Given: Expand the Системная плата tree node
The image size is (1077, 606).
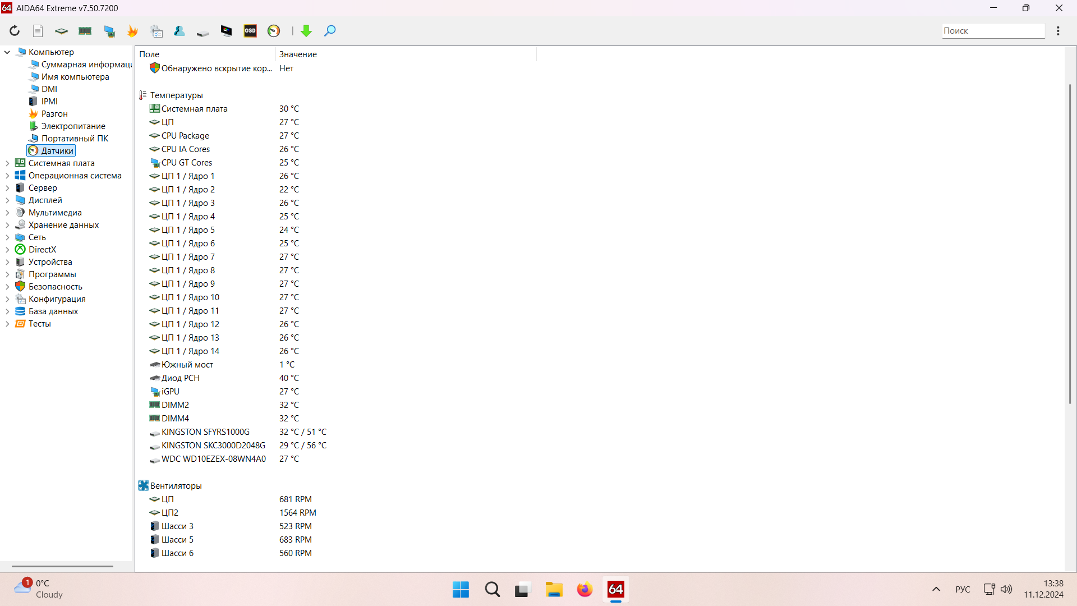Looking at the screenshot, I should 7,163.
